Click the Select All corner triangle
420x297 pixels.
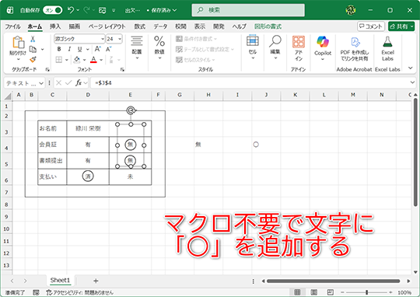point(7,96)
